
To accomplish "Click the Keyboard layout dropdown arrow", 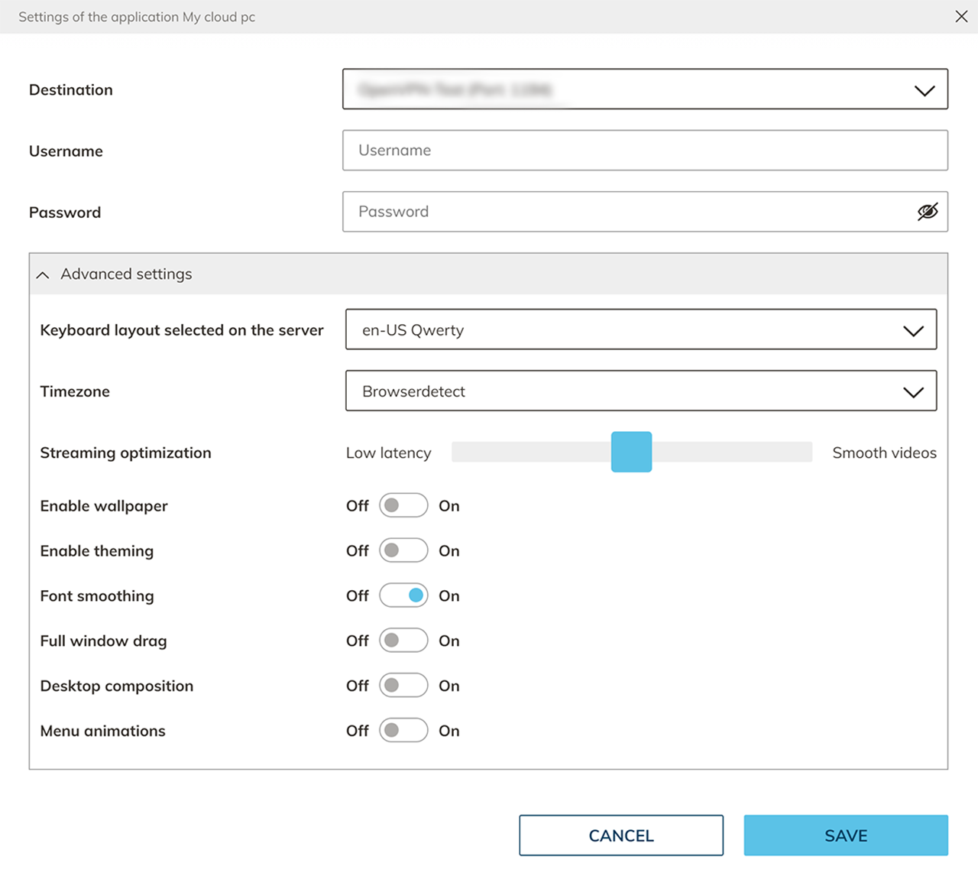I will point(913,329).
